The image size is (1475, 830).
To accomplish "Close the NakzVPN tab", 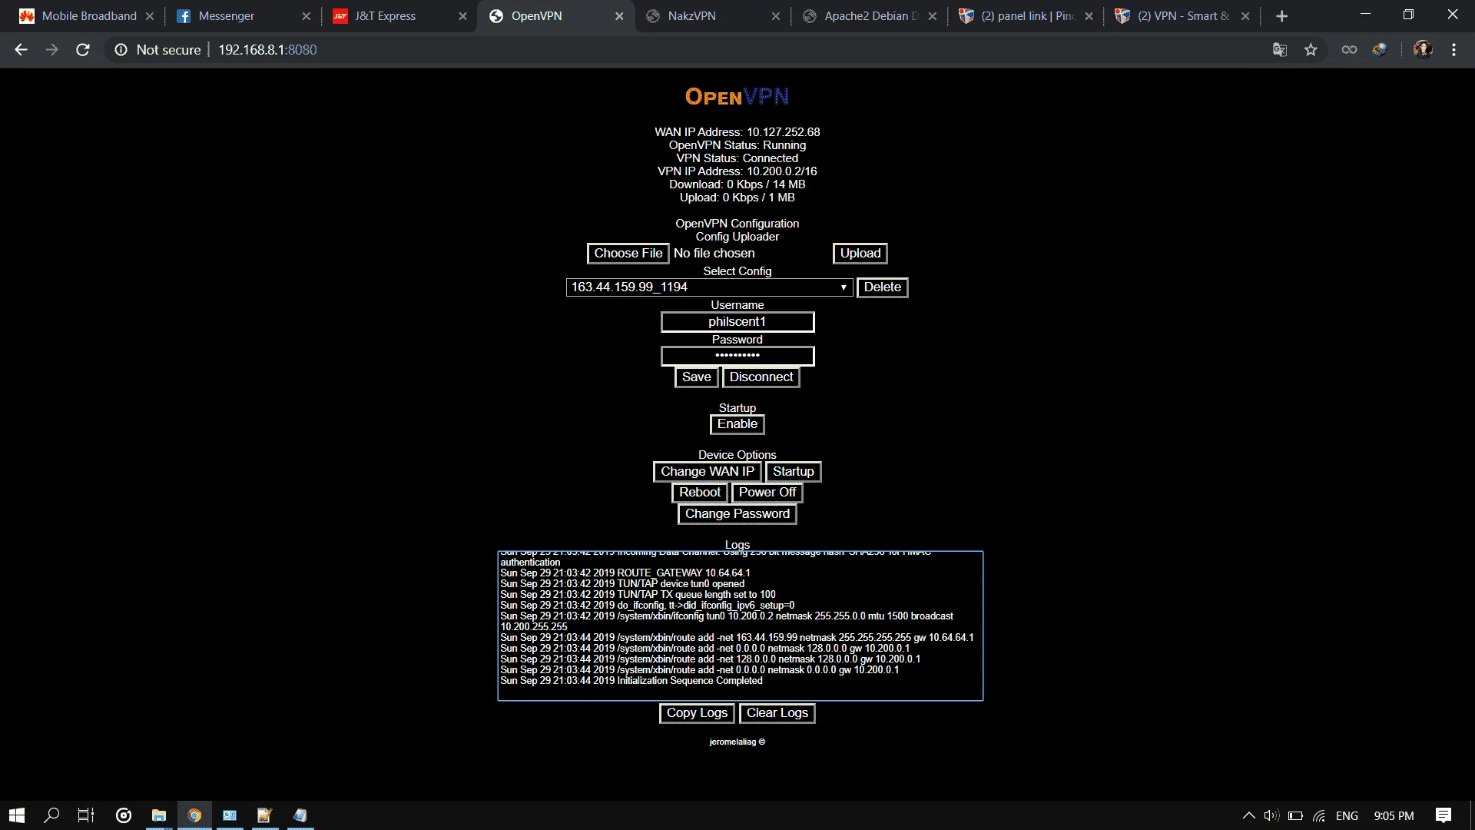I will click(776, 16).
